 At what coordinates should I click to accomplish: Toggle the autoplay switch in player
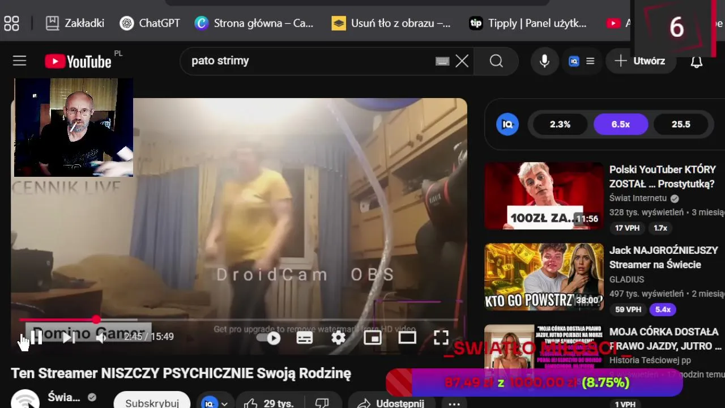tap(269, 338)
